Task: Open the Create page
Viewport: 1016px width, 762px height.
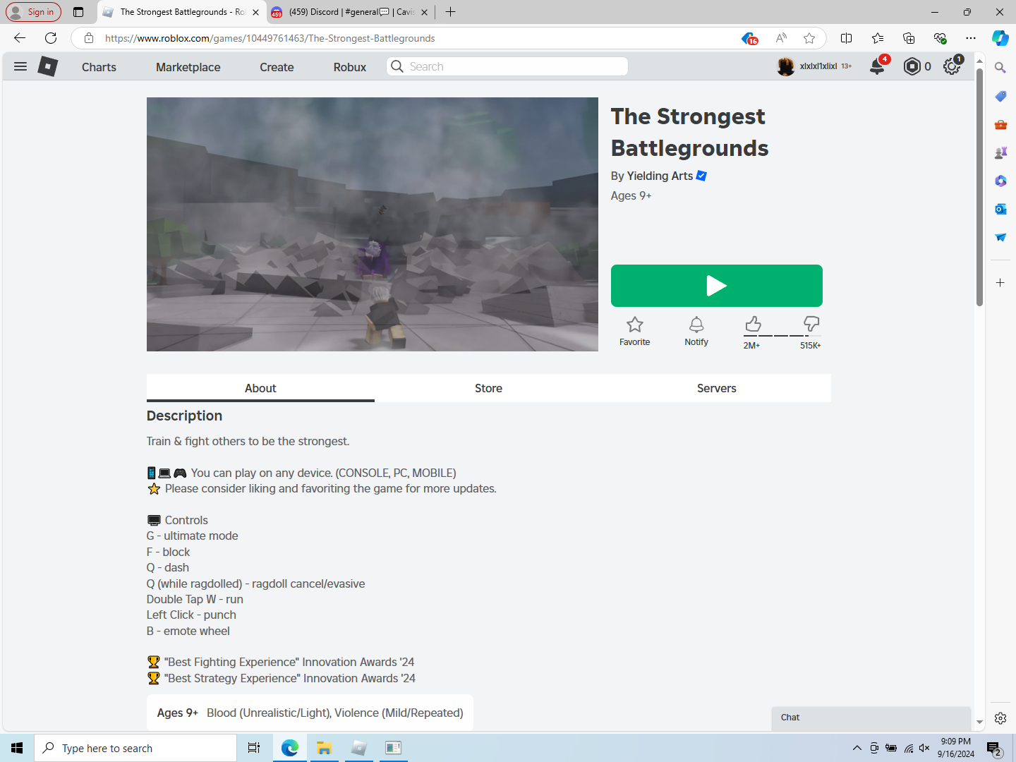Action: [x=277, y=67]
